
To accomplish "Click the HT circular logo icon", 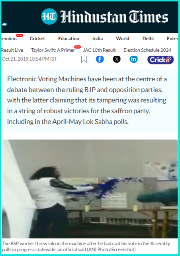I will 49,16.
